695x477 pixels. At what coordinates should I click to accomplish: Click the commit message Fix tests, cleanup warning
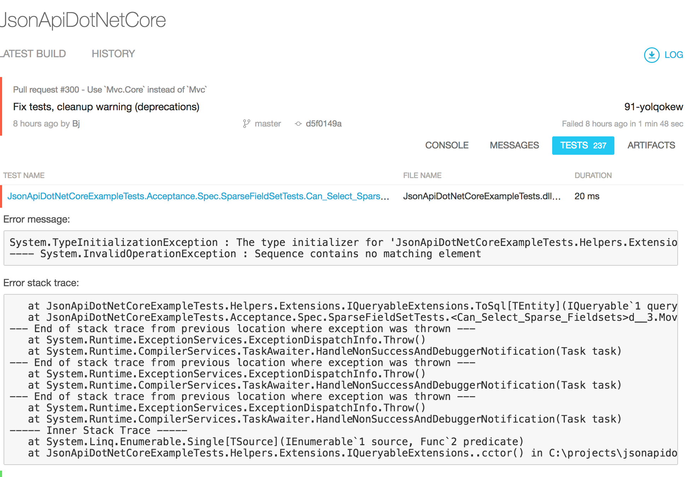click(106, 107)
